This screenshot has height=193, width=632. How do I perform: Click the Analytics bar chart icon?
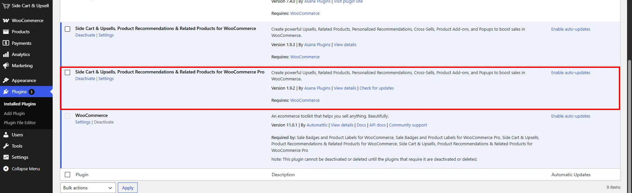(6, 54)
